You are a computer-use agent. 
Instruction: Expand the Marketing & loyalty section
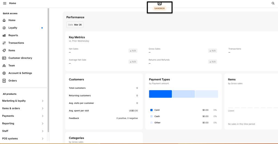(x=43, y=101)
